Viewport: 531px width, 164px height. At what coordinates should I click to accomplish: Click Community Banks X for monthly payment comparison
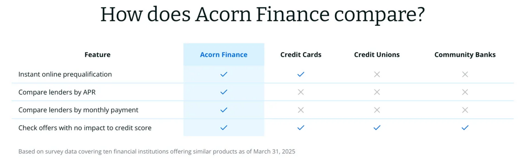tap(465, 110)
